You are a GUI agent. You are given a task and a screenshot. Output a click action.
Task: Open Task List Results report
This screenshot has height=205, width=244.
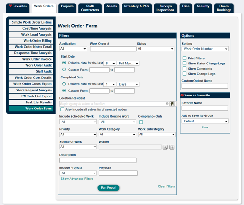(x=31, y=102)
